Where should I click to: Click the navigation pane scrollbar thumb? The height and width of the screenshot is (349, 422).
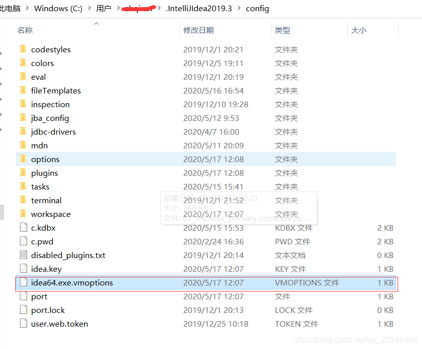2,212
